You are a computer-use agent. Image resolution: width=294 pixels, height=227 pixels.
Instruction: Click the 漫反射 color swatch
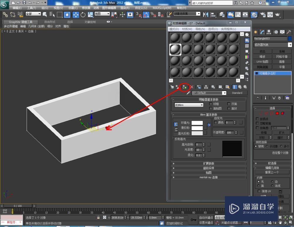(197, 128)
